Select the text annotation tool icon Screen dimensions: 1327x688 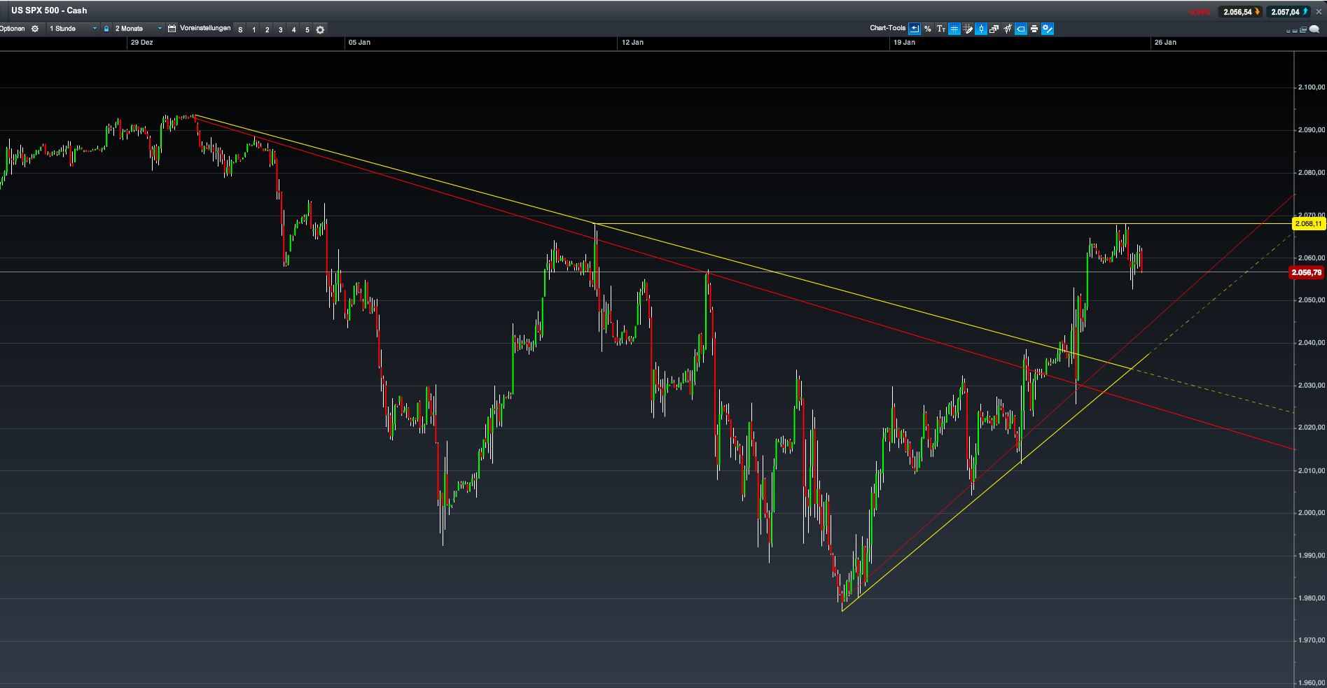(941, 29)
